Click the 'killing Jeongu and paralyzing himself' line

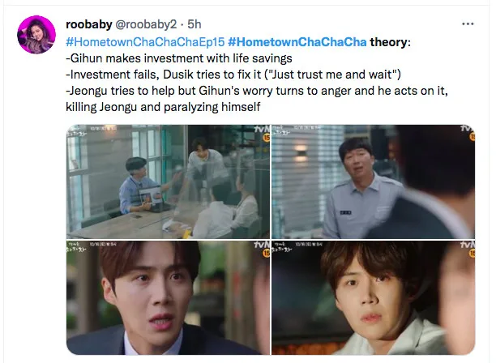pos(163,107)
